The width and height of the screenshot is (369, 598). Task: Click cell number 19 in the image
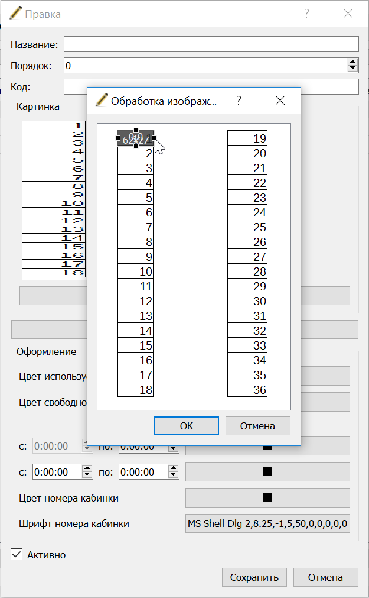[247, 138]
